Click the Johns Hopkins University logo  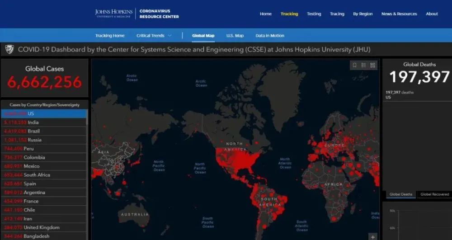113,14
